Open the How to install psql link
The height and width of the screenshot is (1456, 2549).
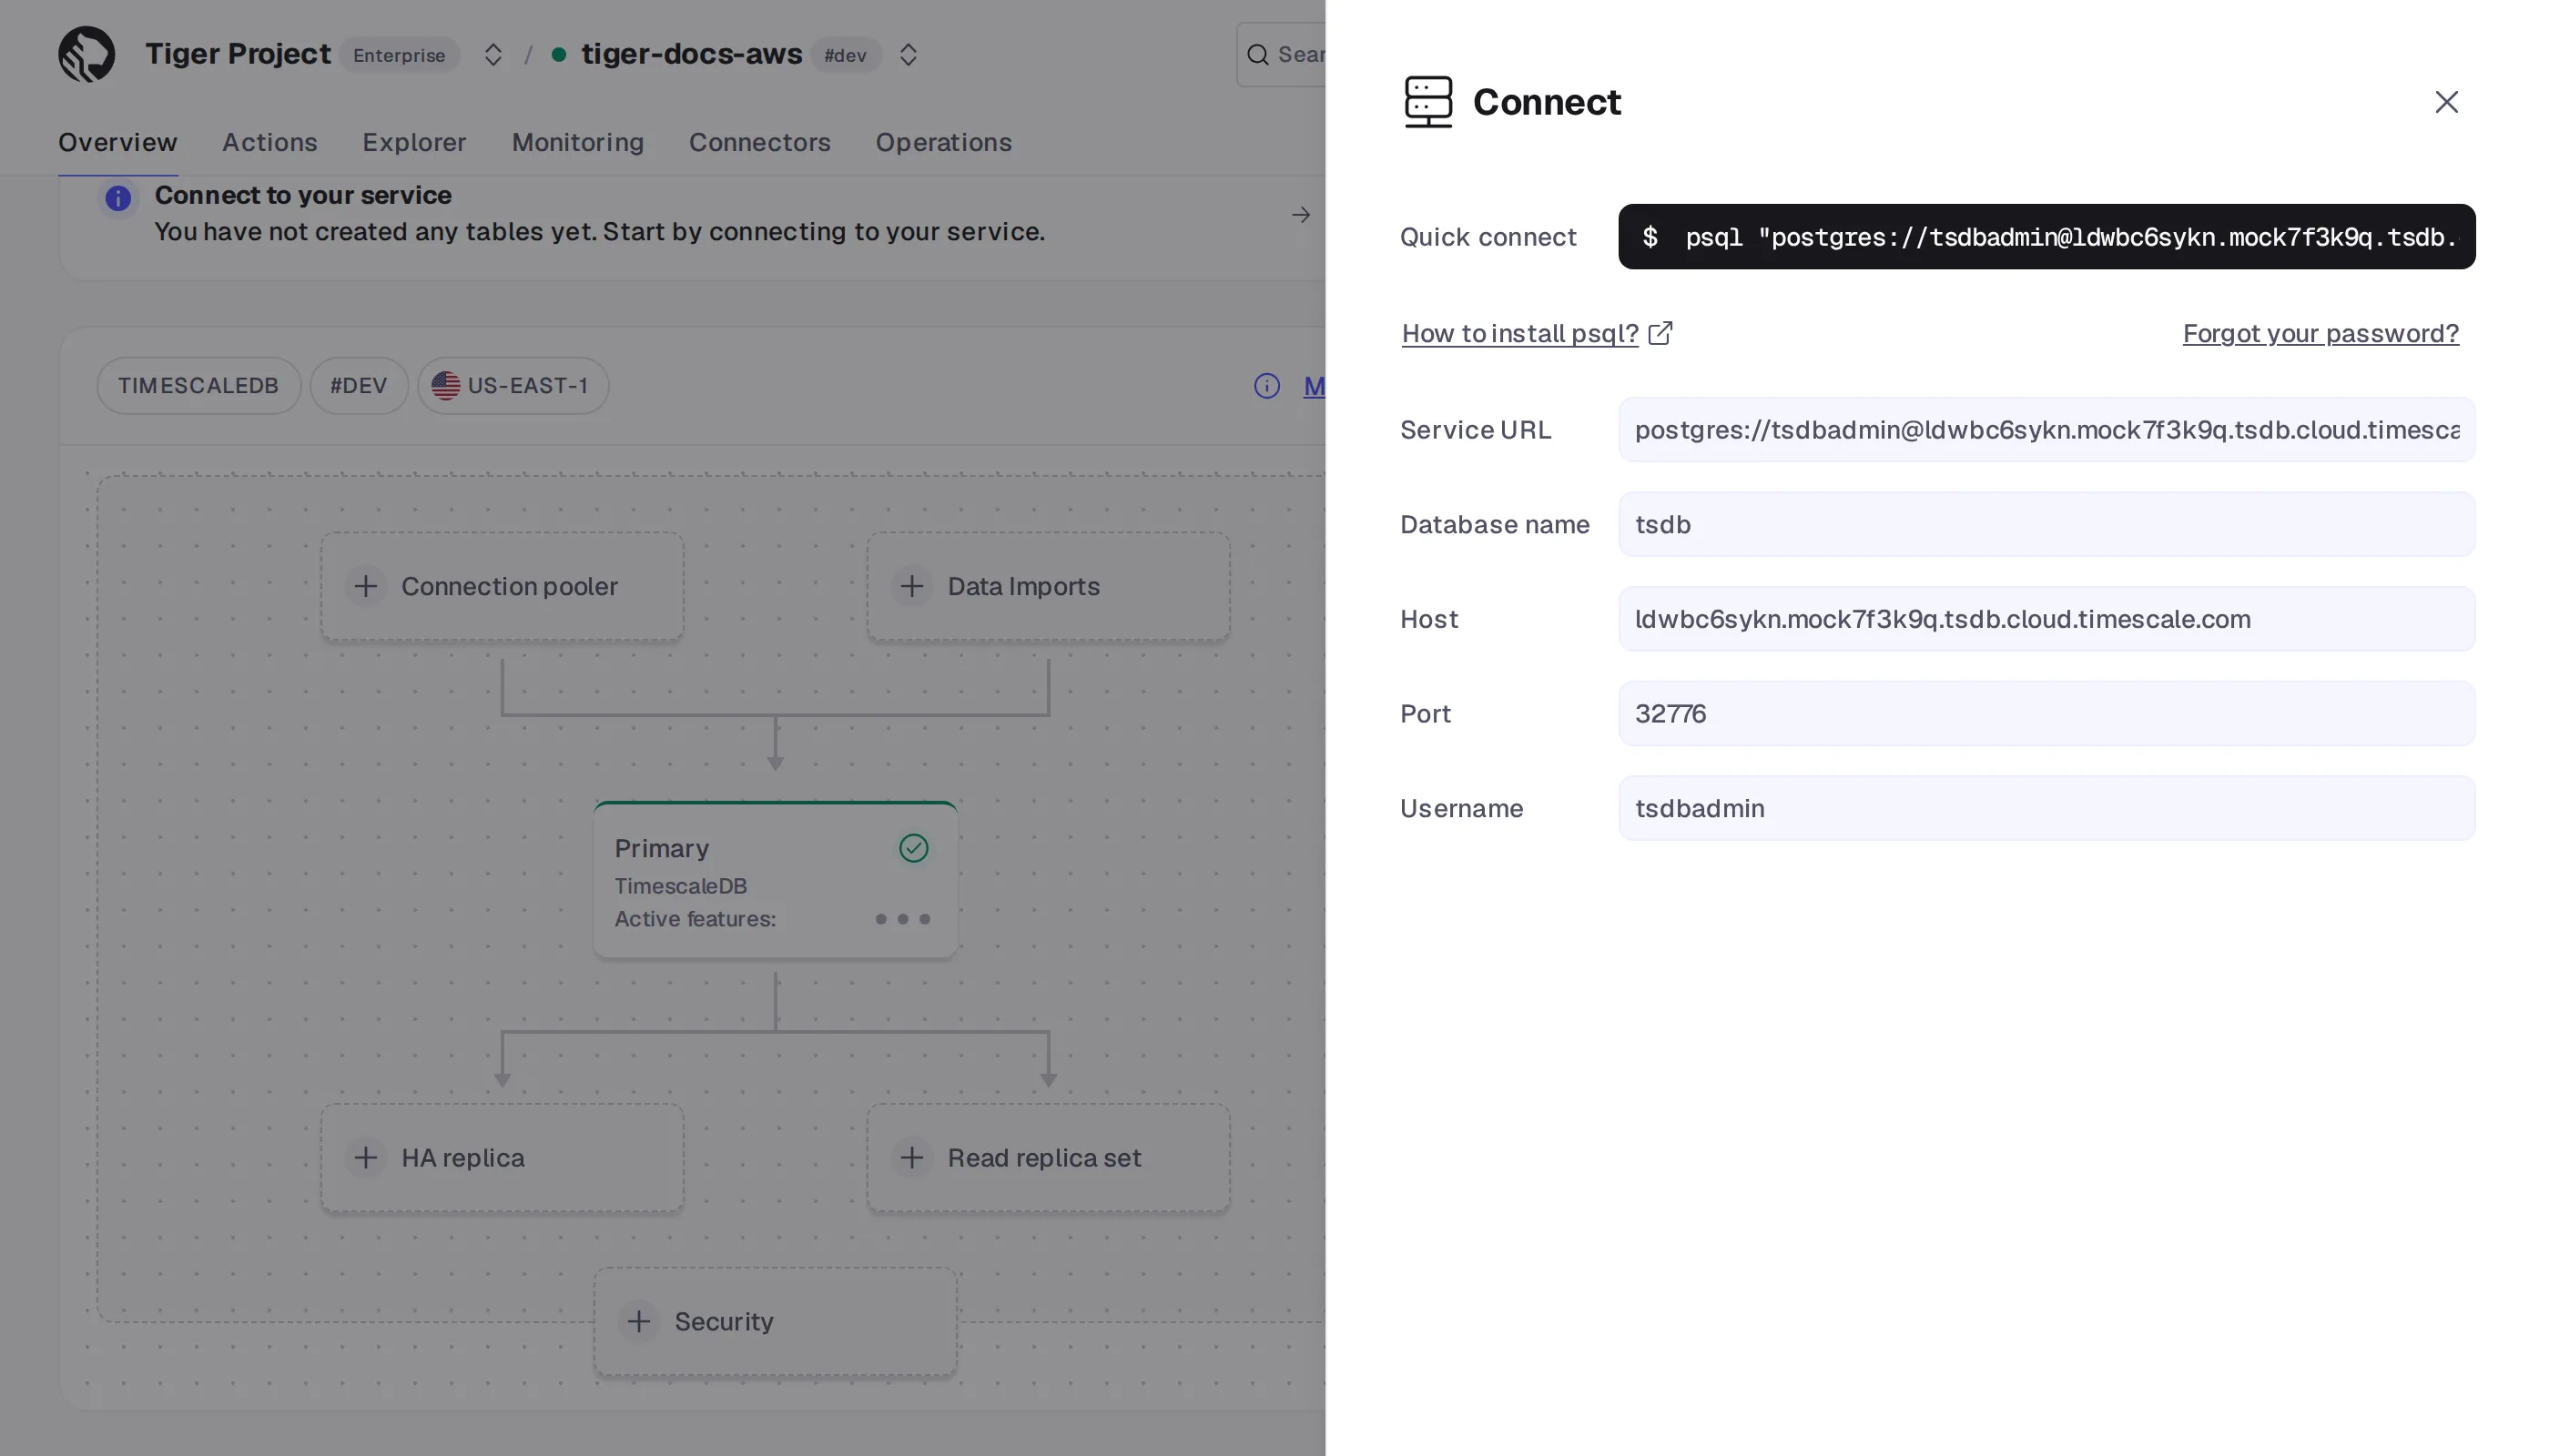(1519, 333)
